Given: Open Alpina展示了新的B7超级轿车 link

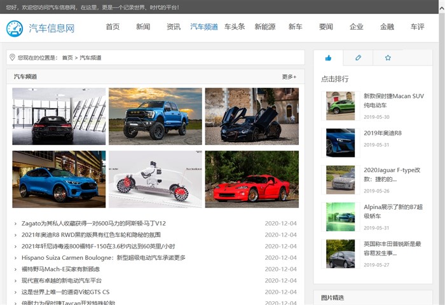Looking at the screenshot, I should 393,212.
